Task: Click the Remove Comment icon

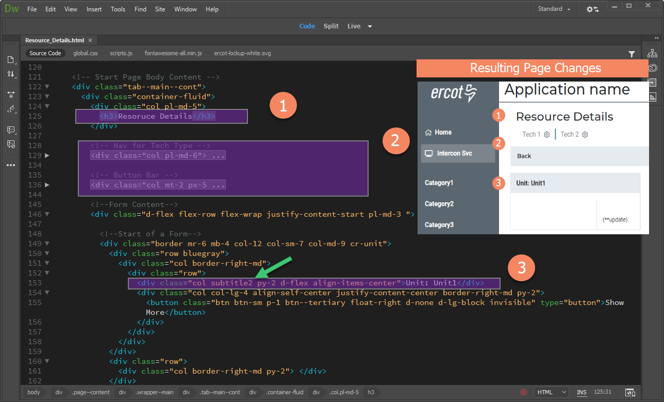Action: (x=11, y=144)
